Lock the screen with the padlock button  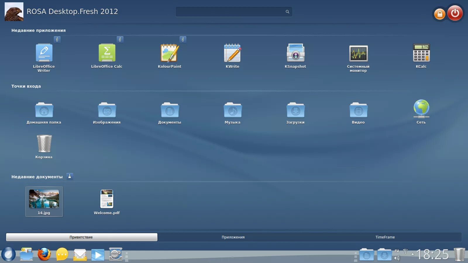click(x=440, y=14)
